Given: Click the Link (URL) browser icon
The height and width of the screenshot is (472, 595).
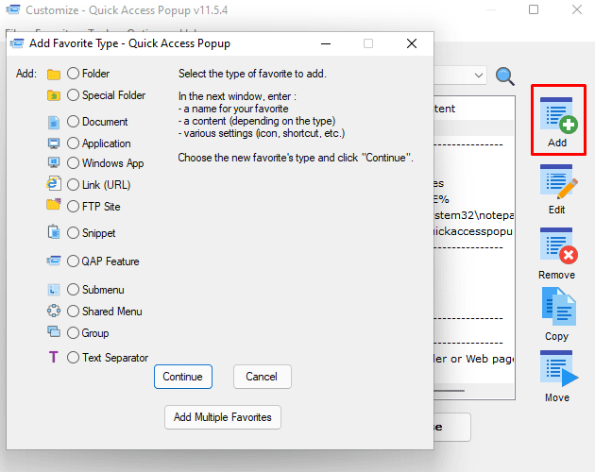Looking at the screenshot, I should tap(54, 183).
